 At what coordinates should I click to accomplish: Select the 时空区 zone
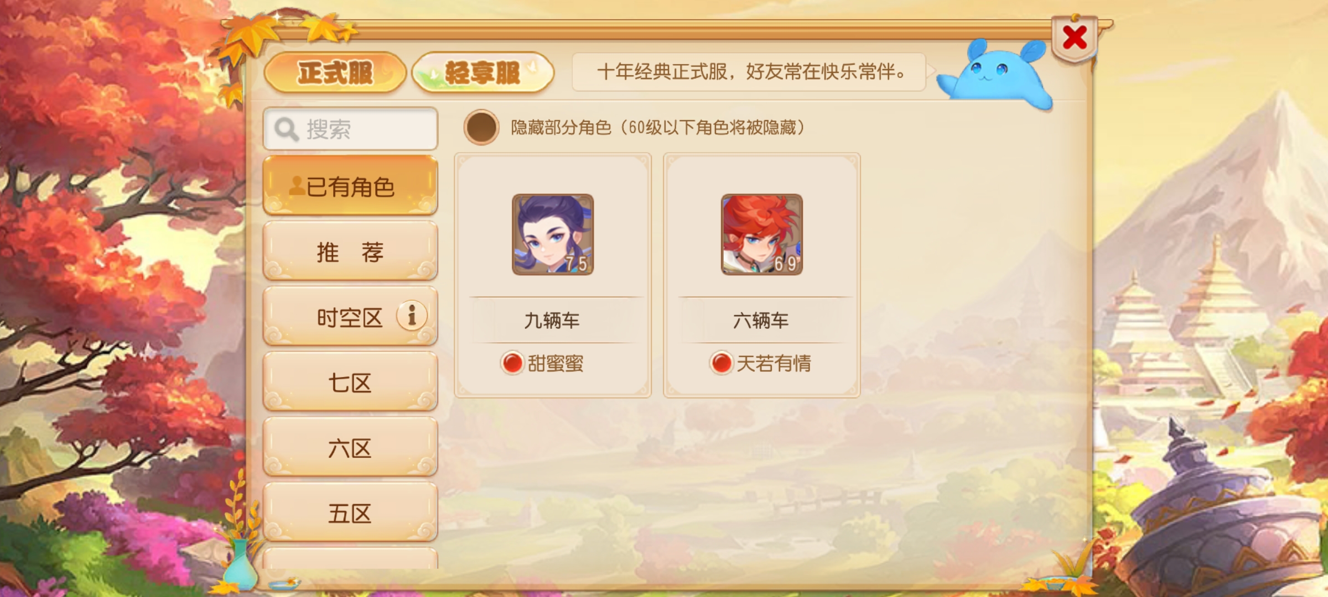(x=350, y=316)
